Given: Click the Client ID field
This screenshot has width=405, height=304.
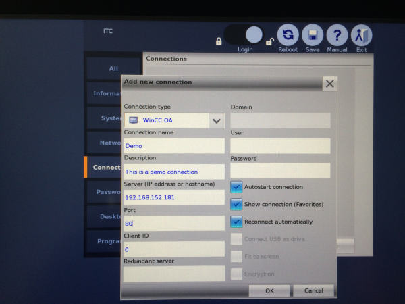Looking at the screenshot, I should click(174, 249).
